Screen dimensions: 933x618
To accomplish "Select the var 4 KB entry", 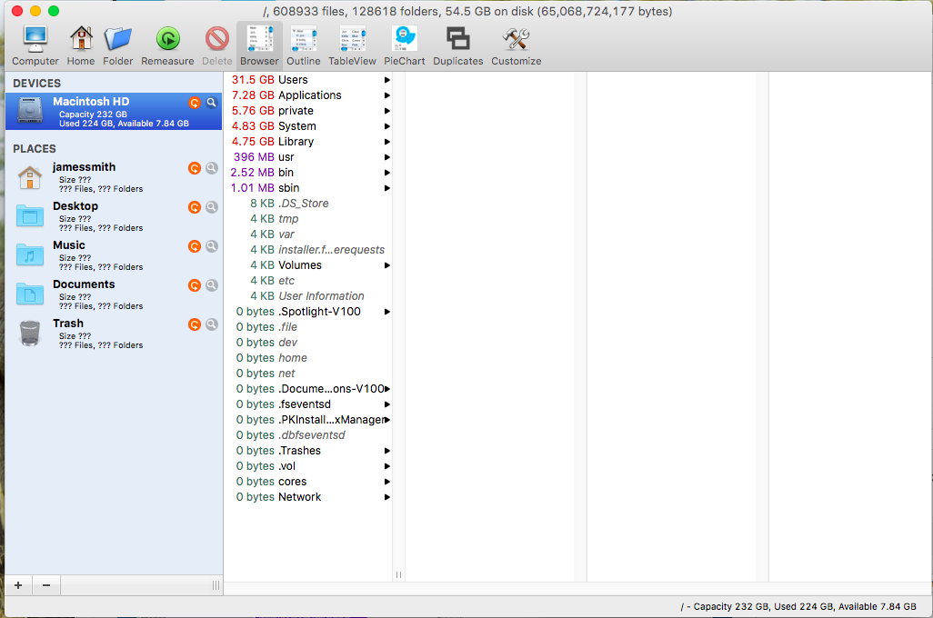I will (308, 234).
